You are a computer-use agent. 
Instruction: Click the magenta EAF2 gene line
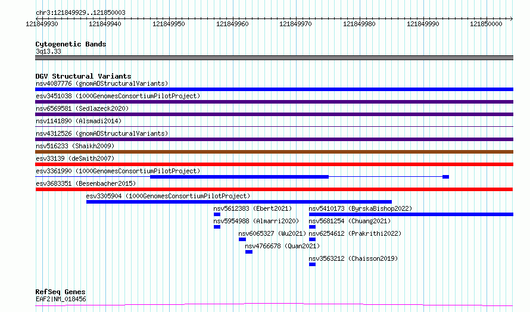pyautogui.click(x=274, y=305)
